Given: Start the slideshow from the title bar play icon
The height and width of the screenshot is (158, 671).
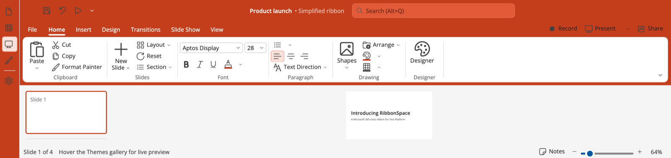Looking at the screenshot, I should (78, 11).
